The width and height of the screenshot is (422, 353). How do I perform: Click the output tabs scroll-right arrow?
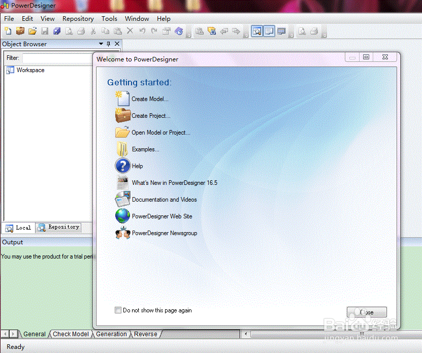click(x=13, y=334)
